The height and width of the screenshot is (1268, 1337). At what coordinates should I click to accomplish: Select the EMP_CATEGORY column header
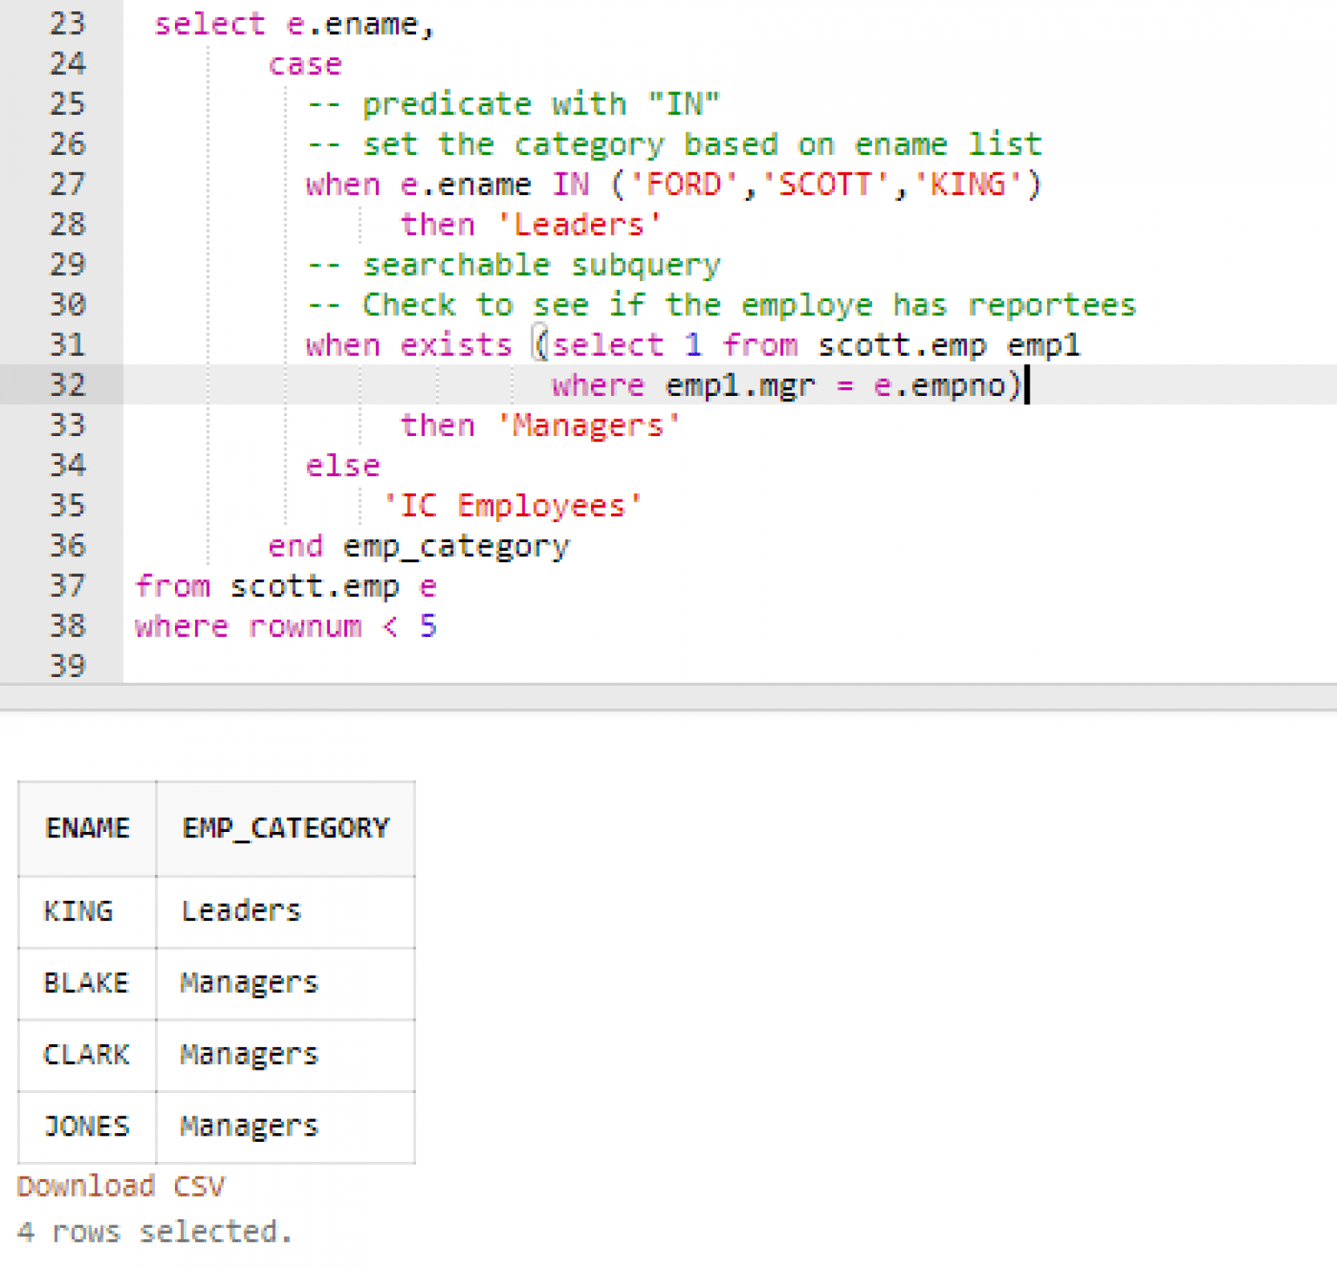click(x=286, y=828)
